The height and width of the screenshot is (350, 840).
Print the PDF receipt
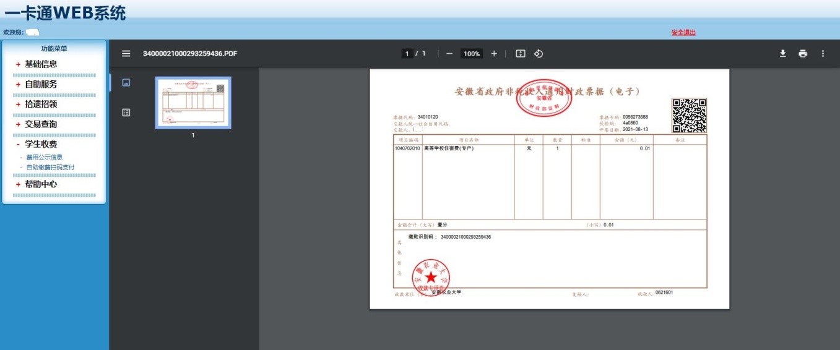pos(803,54)
